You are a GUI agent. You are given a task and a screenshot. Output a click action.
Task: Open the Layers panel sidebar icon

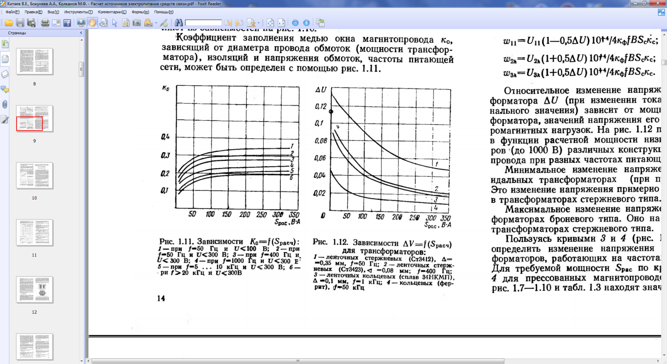pos(5,74)
